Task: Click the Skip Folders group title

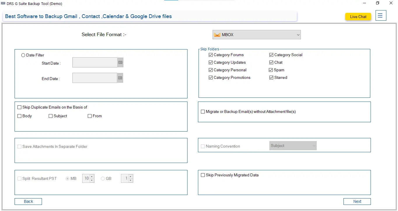Action: (210, 49)
